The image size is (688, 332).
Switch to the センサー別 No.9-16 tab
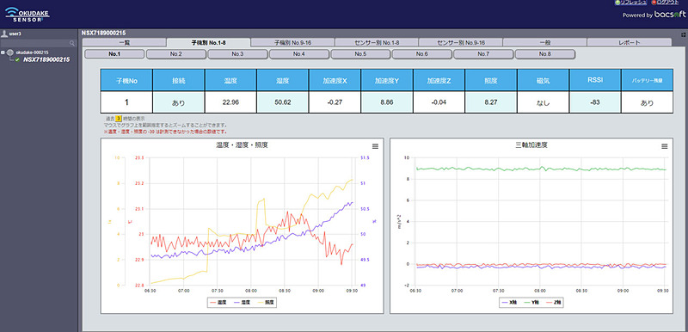461,42
